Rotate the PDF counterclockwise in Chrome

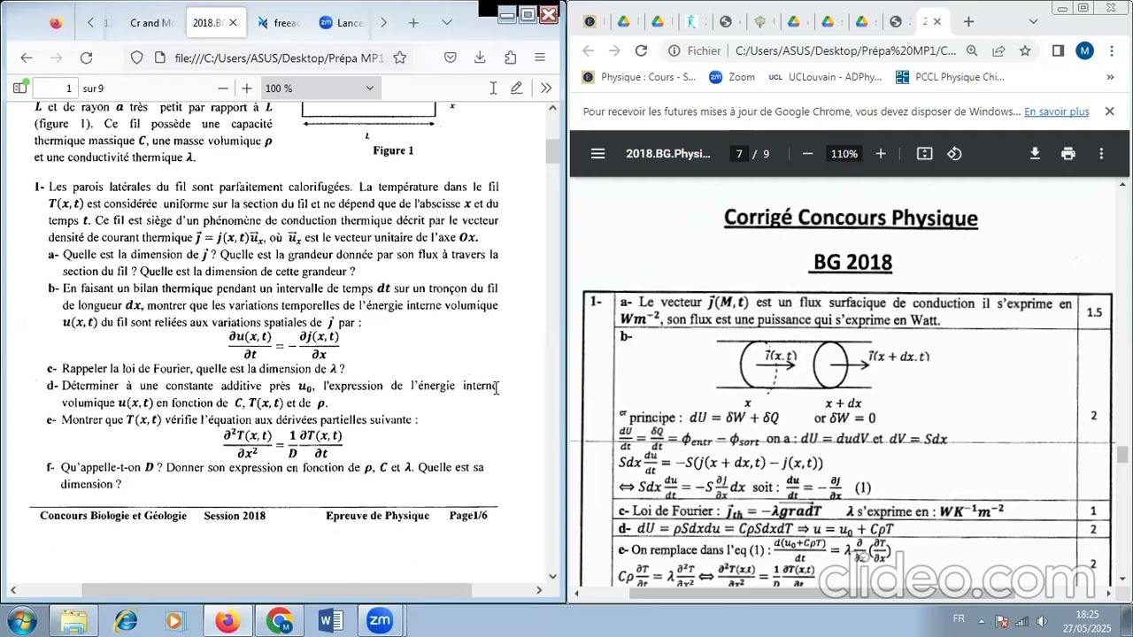954,153
